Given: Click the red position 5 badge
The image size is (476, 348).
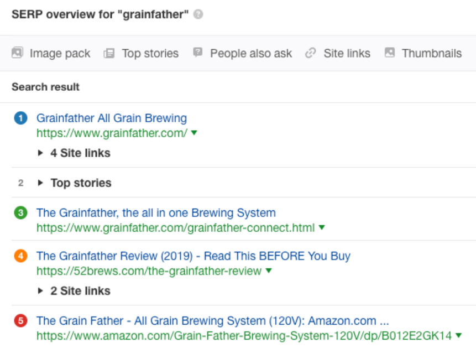Looking at the screenshot, I should click(20, 321).
